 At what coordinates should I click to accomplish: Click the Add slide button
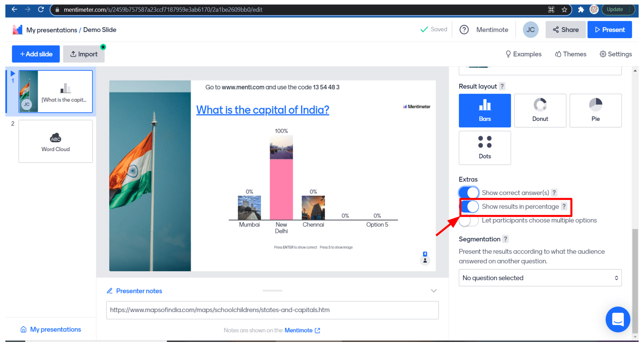36,54
